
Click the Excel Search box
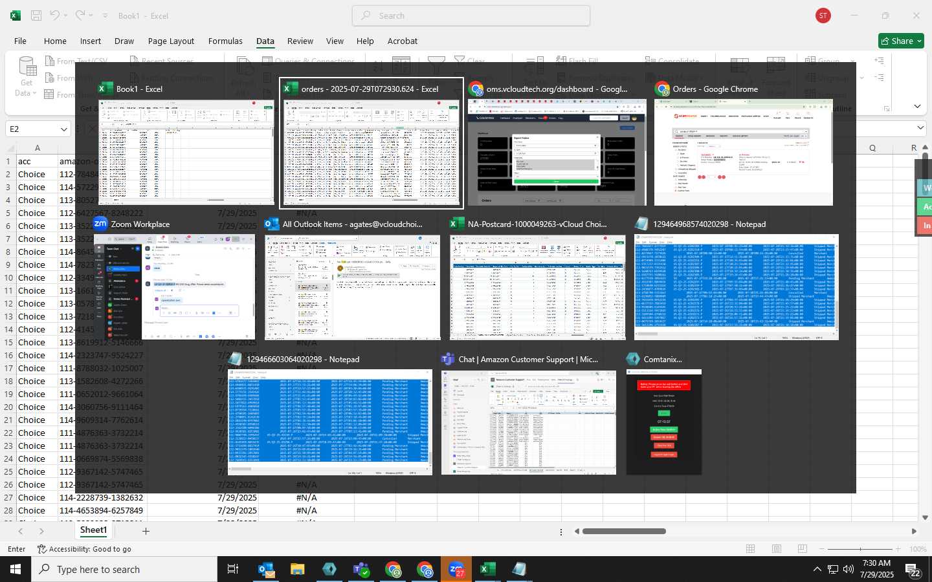(471, 16)
